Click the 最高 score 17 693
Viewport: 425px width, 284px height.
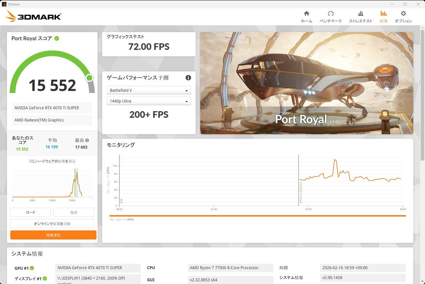(x=81, y=147)
